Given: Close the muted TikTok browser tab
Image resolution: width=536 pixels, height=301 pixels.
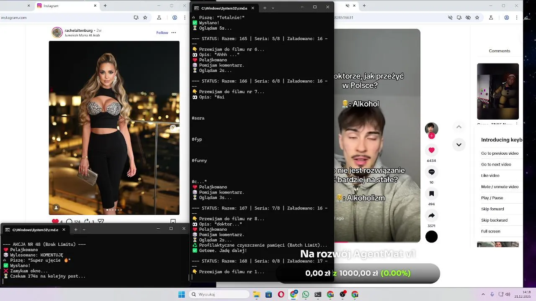Looking at the screenshot, I should pyautogui.click(x=354, y=5).
